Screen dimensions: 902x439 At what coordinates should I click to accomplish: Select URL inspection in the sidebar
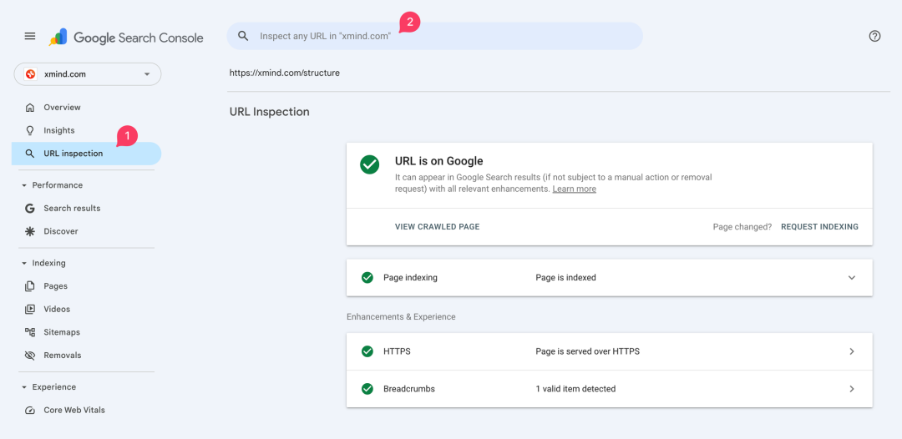86,154
